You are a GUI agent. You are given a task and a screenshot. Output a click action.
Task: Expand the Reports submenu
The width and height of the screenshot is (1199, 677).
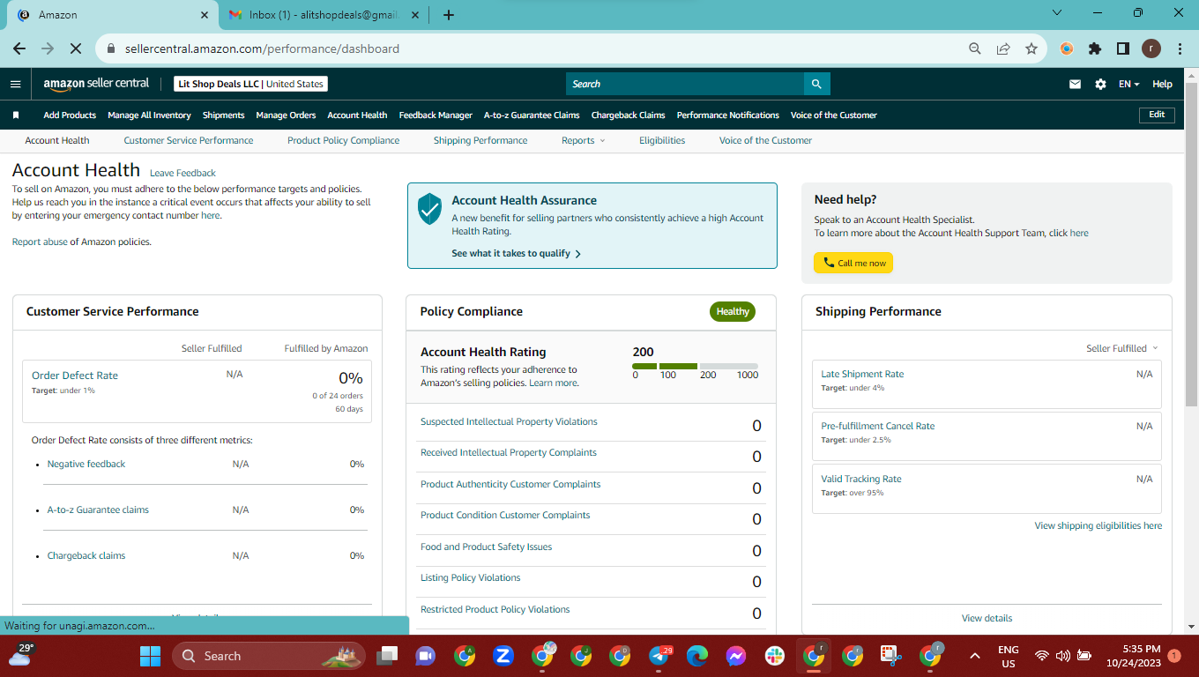coord(584,140)
